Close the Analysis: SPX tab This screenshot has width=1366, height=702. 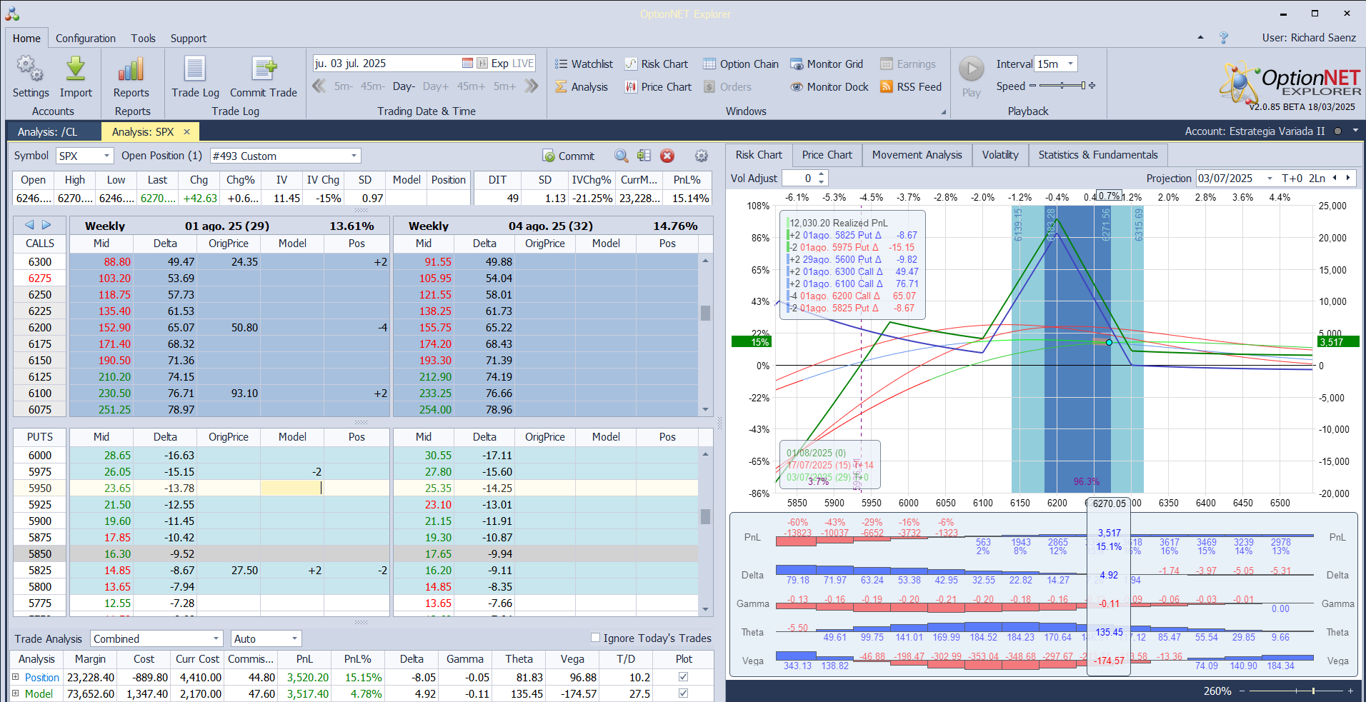[187, 132]
